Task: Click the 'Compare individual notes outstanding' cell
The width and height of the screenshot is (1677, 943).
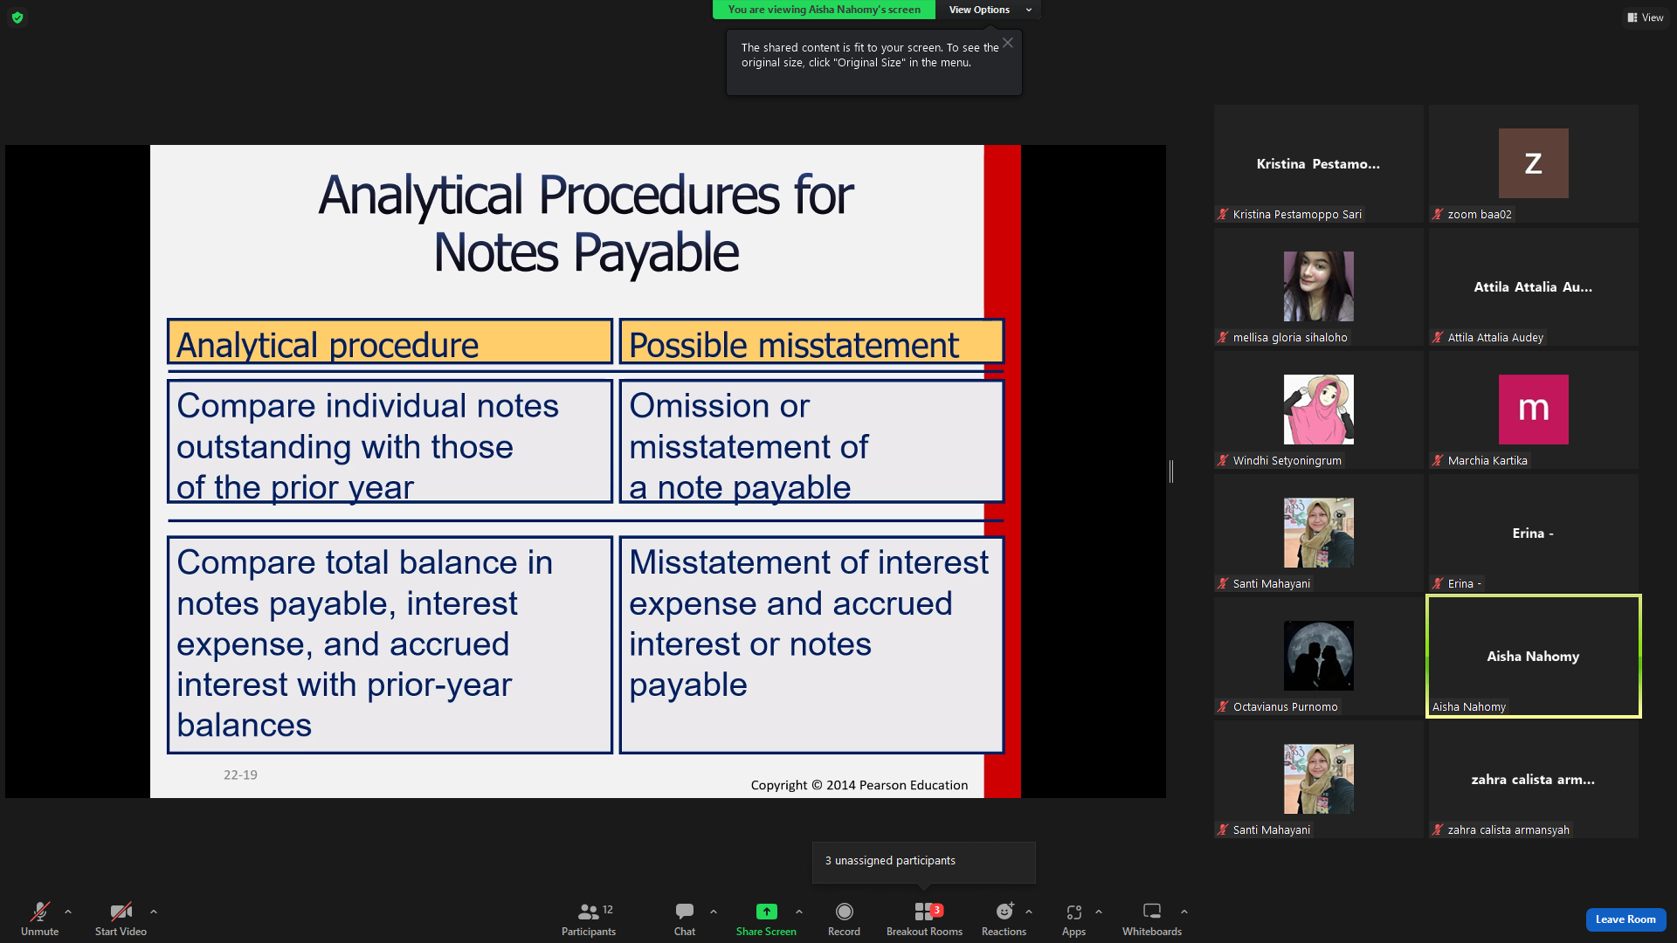Action: 390,442
